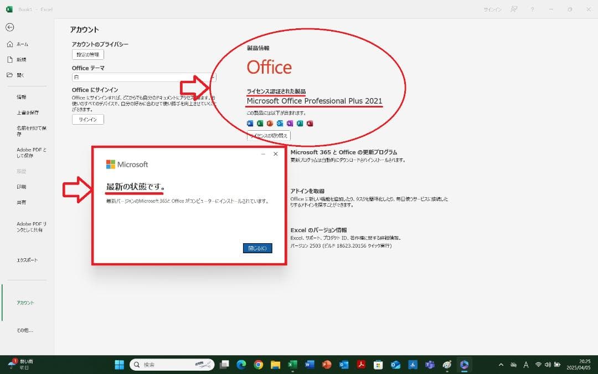The image size is (598, 374).
Task: Click the Word icon under included products
Action: pos(250,123)
